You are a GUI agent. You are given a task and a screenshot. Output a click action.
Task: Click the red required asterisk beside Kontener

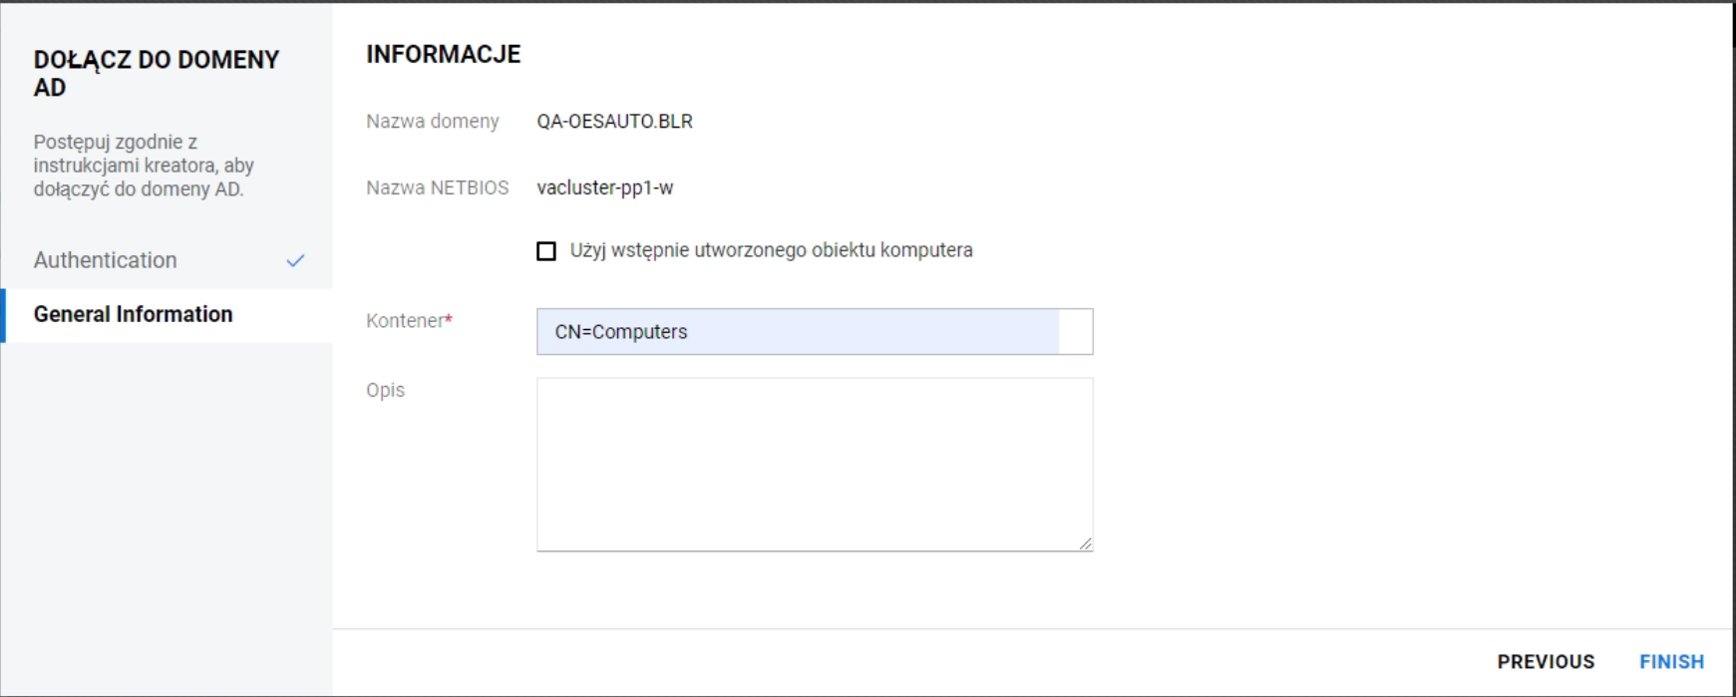point(449,319)
